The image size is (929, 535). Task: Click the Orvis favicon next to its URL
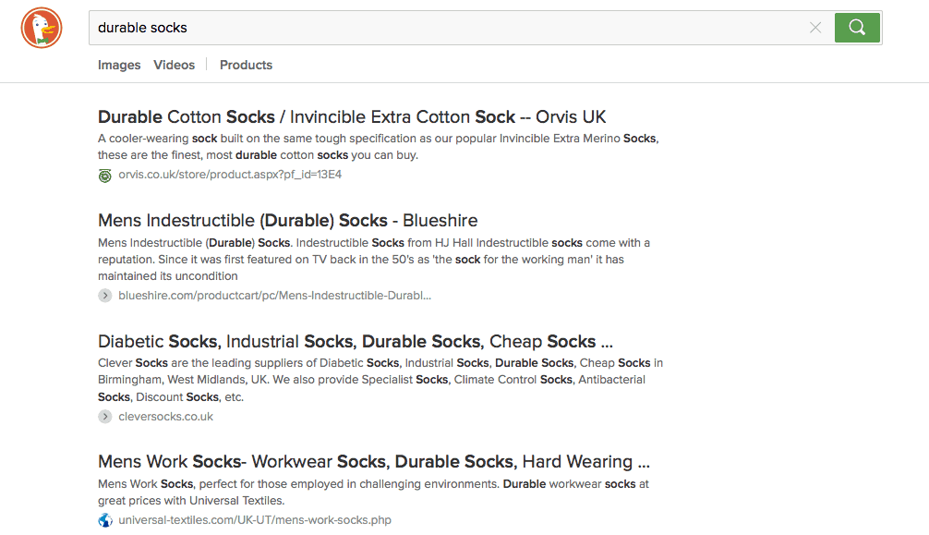(x=105, y=175)
